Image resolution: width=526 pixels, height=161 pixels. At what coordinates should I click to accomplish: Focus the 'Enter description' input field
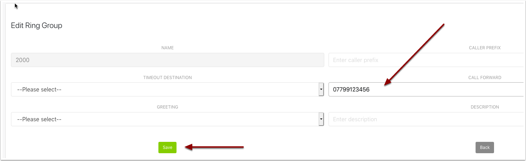[x=425, y=120]
